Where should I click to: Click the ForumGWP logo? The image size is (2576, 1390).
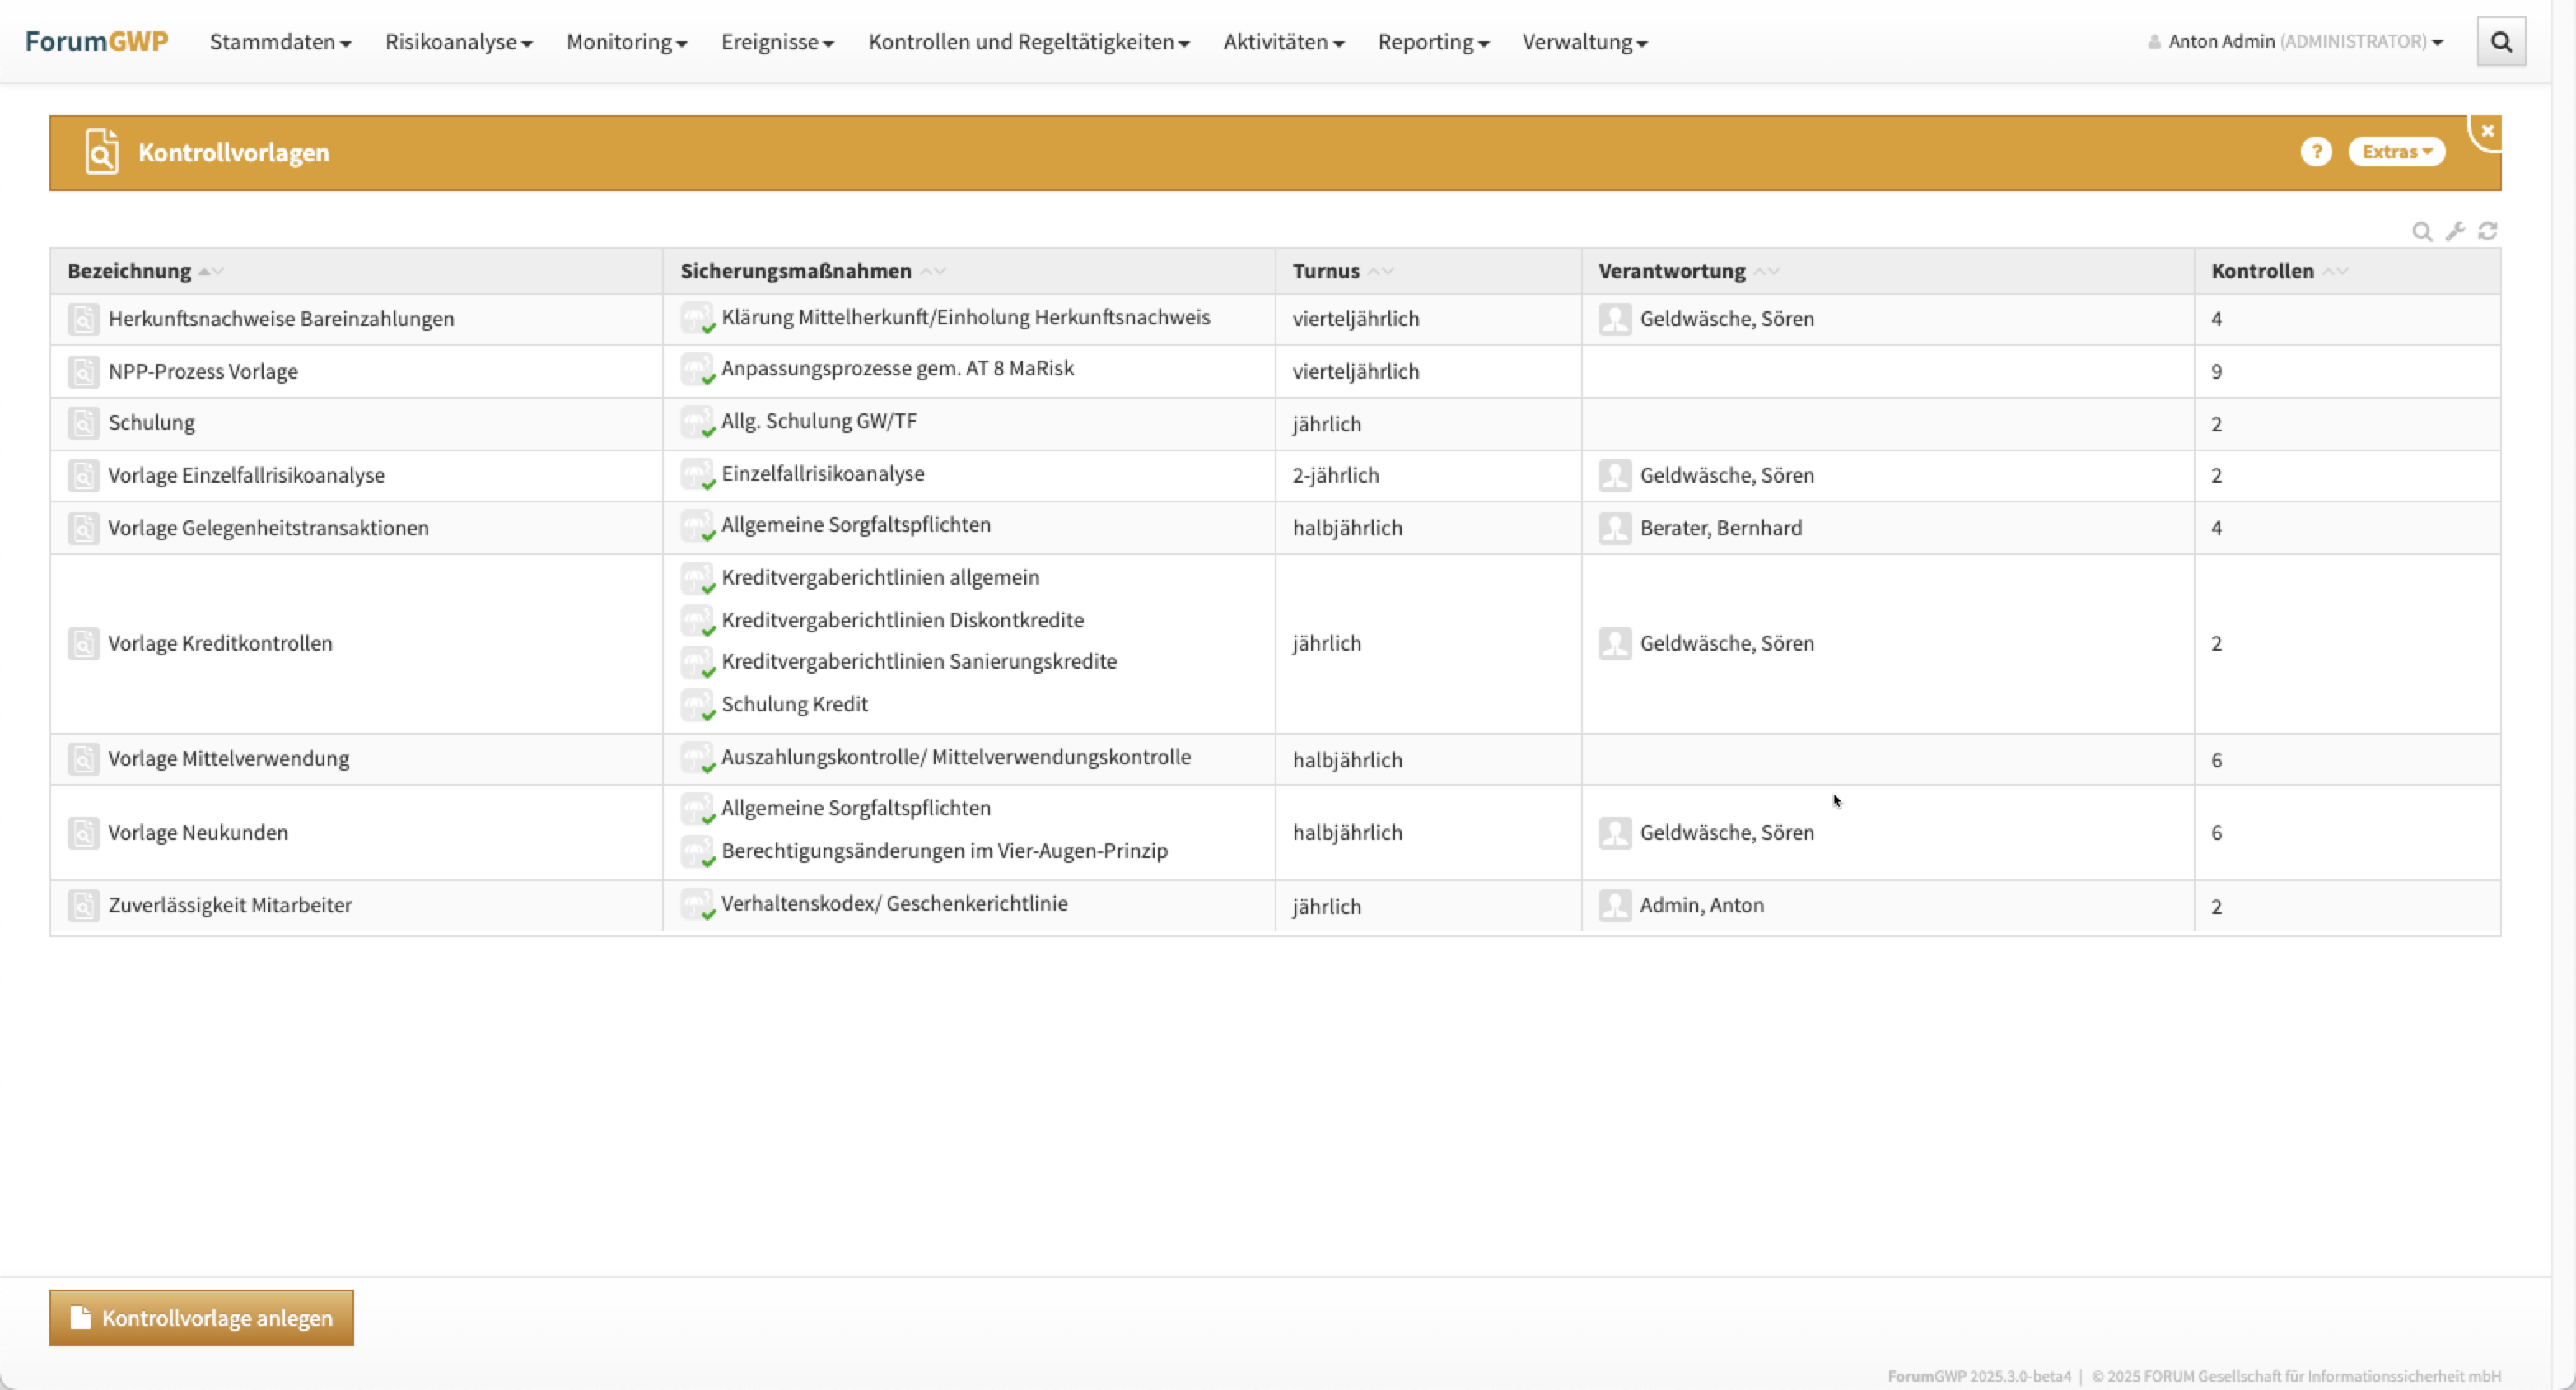click(x=96, y=42)
